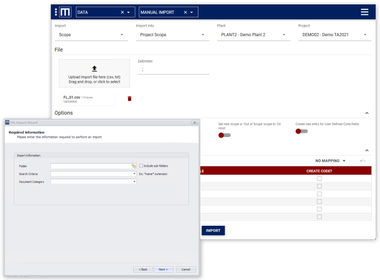Click Next in the File Import Wizard
The width and height of the screenshot is (380, 280).
tap(162, 269)
